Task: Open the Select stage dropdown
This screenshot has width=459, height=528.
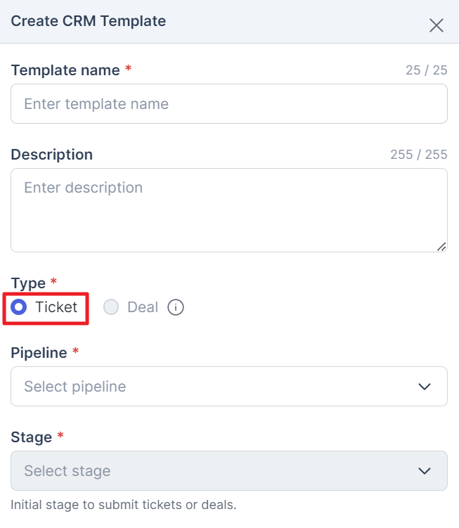Action: coord(229,470)
